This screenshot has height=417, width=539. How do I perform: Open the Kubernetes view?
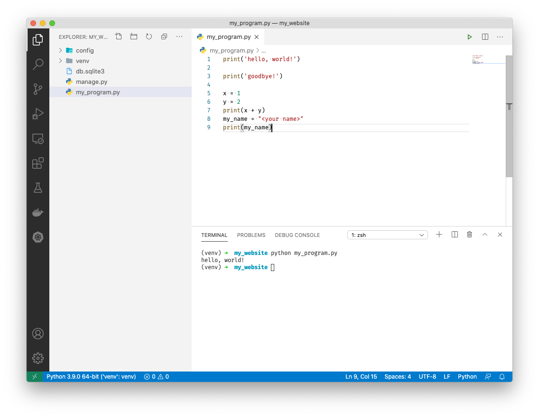[x=38, y=236]
